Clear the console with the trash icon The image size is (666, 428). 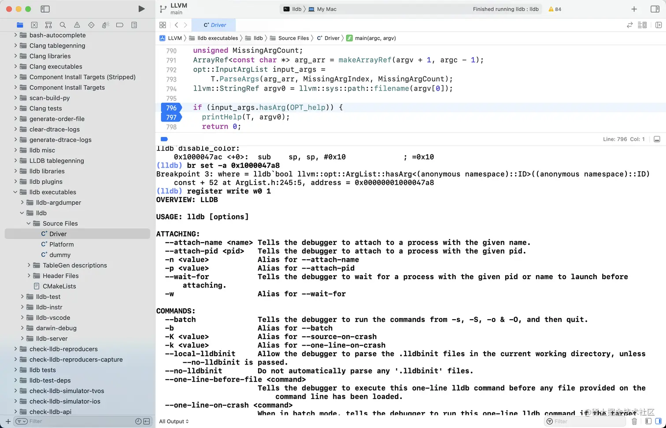pos(634,421)
